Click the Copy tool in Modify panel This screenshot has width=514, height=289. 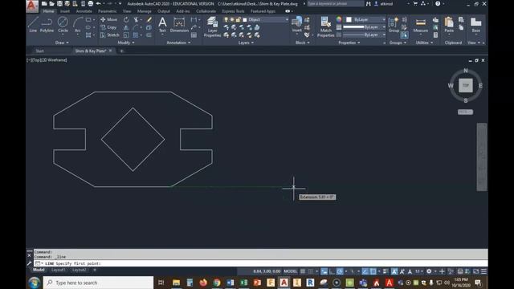108,27
